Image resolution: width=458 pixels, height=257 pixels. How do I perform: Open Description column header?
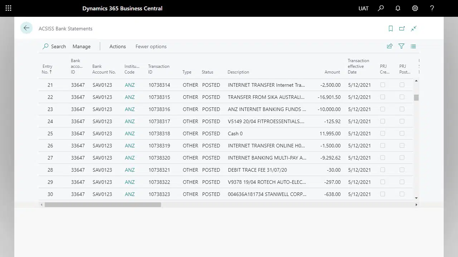238,72
